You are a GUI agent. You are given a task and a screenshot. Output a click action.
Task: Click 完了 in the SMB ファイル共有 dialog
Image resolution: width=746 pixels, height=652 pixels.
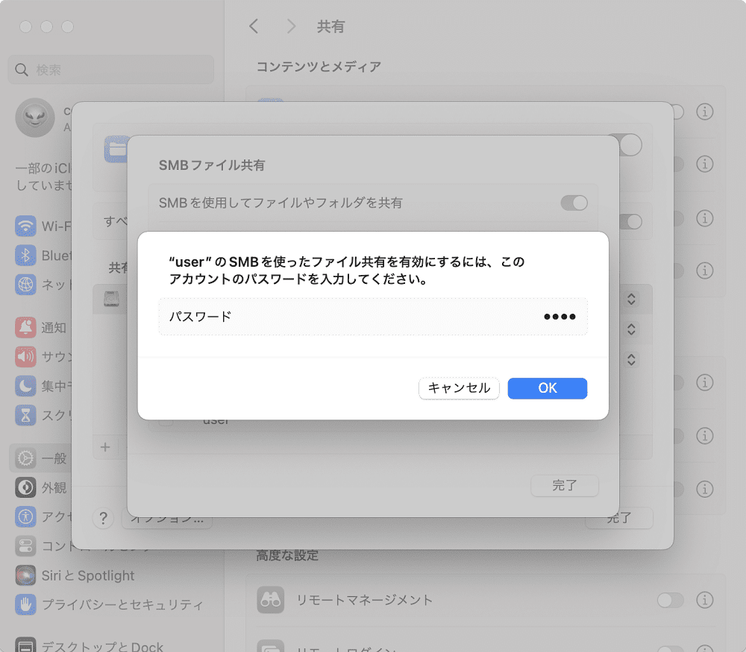click(564, 485)
